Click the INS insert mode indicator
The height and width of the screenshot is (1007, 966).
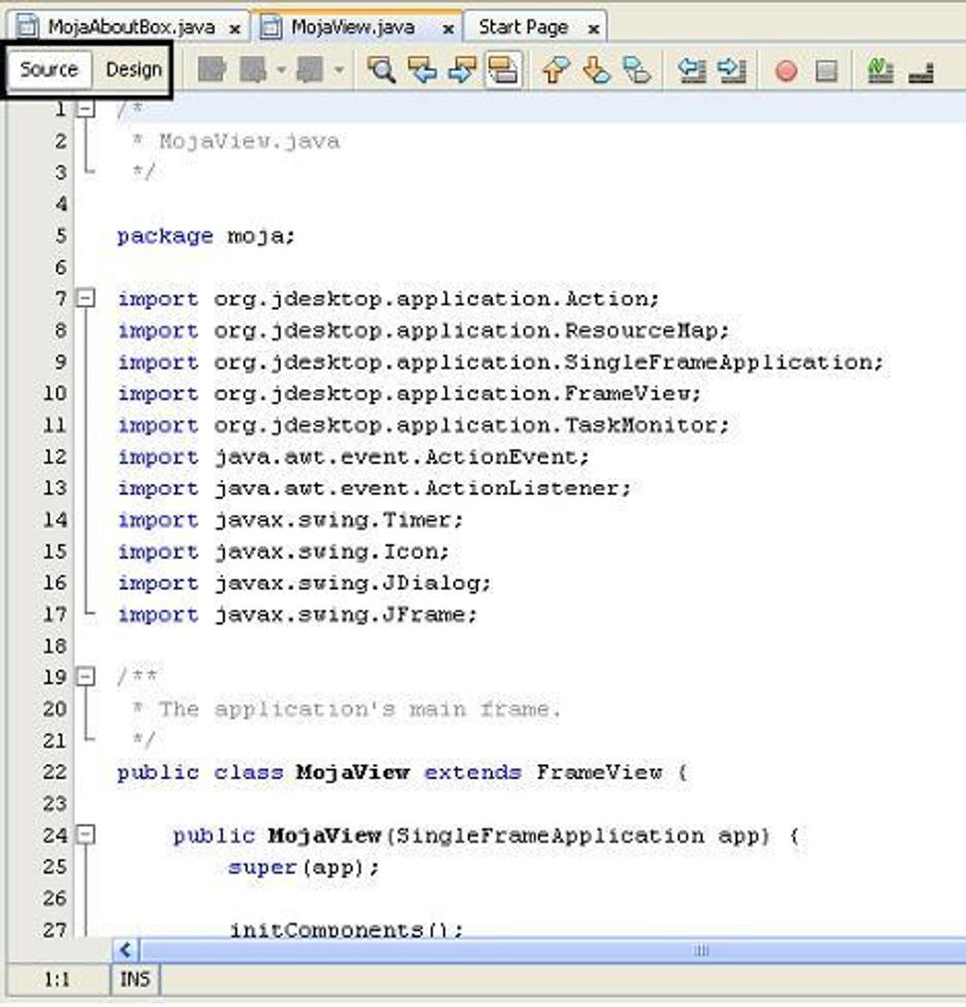click(134, 979)
